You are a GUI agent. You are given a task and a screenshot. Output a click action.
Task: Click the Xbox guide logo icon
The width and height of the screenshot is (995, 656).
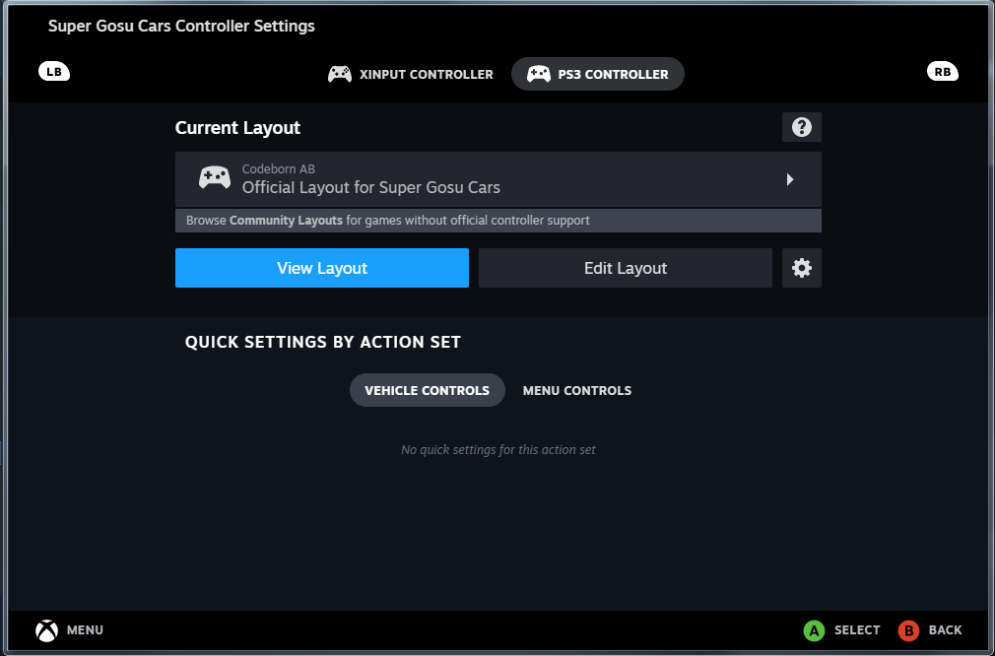coord(47,630)
